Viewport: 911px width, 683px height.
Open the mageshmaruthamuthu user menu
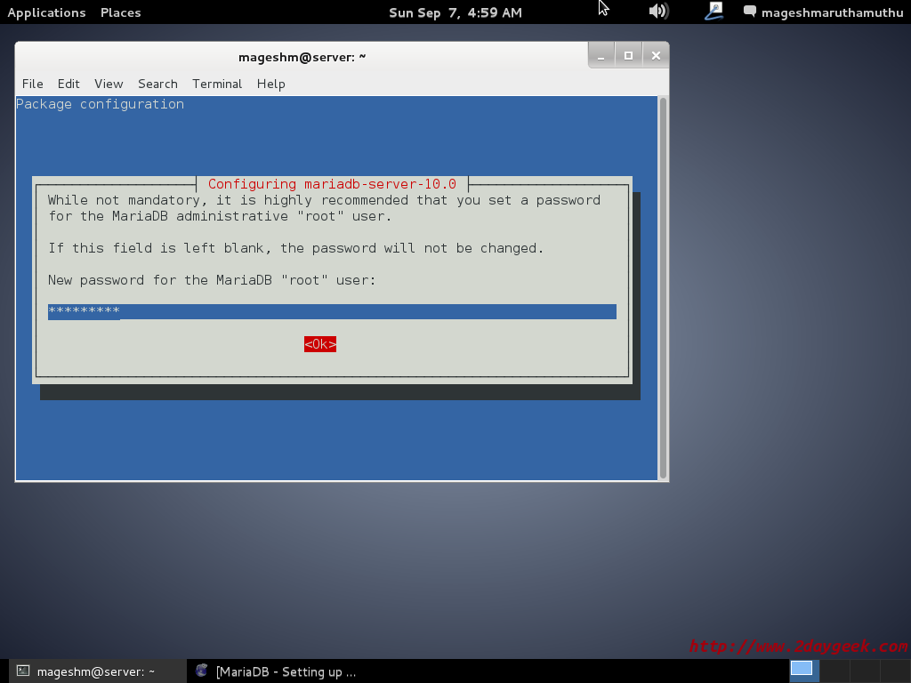(832, 12)
